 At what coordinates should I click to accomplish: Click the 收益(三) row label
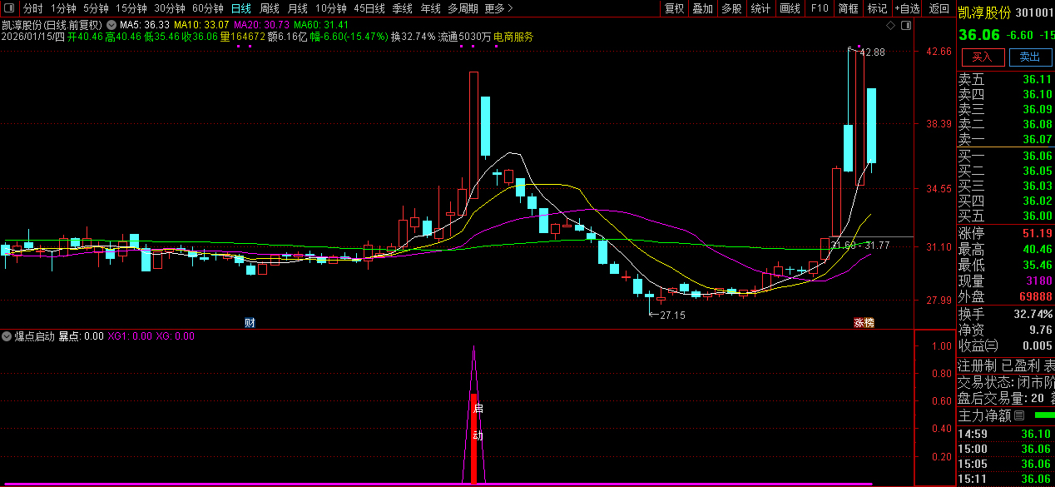click(x=978, y=345)
